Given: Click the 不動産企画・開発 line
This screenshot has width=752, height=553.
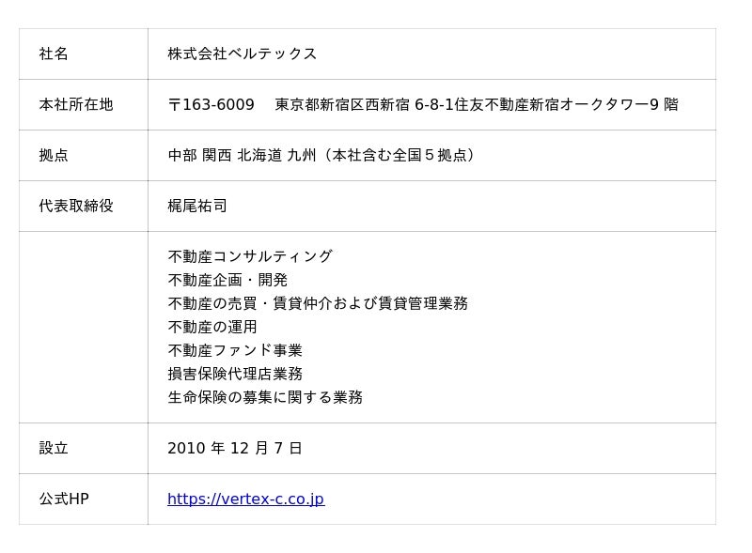Looking at the screenshot, I should tap(227, 281).
